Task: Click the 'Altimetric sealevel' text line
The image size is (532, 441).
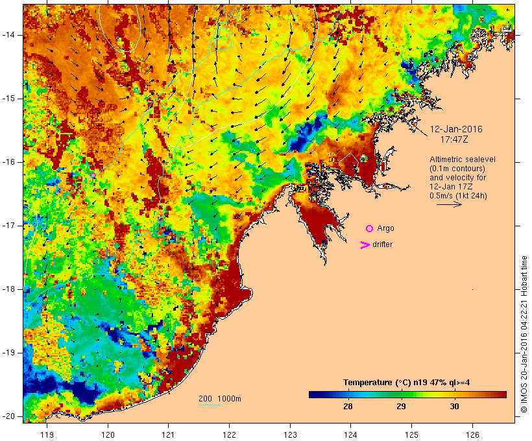Action: click(x=463, y=160)
